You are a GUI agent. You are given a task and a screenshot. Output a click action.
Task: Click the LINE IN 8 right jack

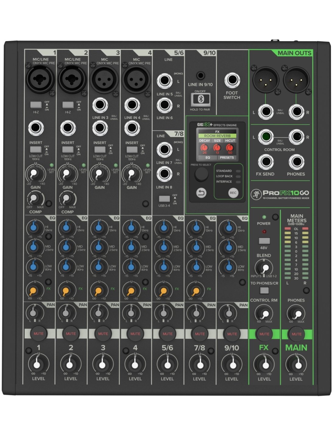164,174
